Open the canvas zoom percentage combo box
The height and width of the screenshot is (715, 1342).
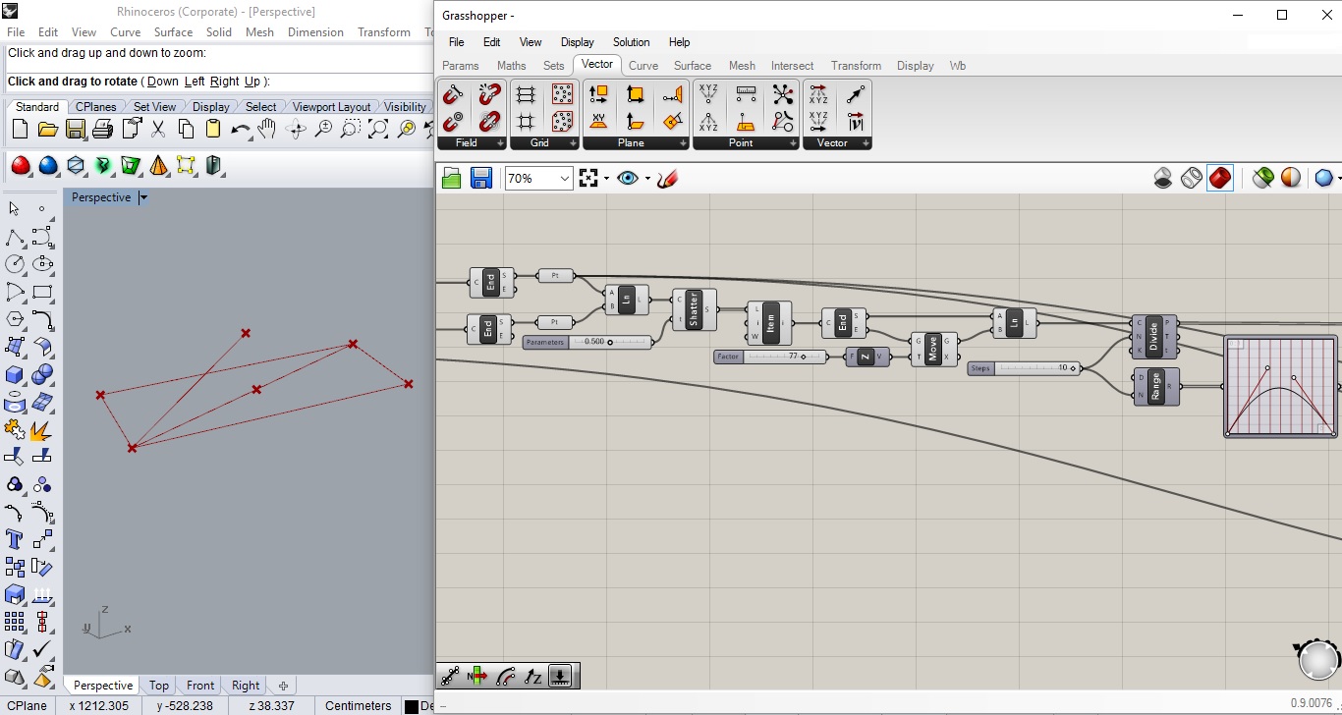(x=538, y=178)
